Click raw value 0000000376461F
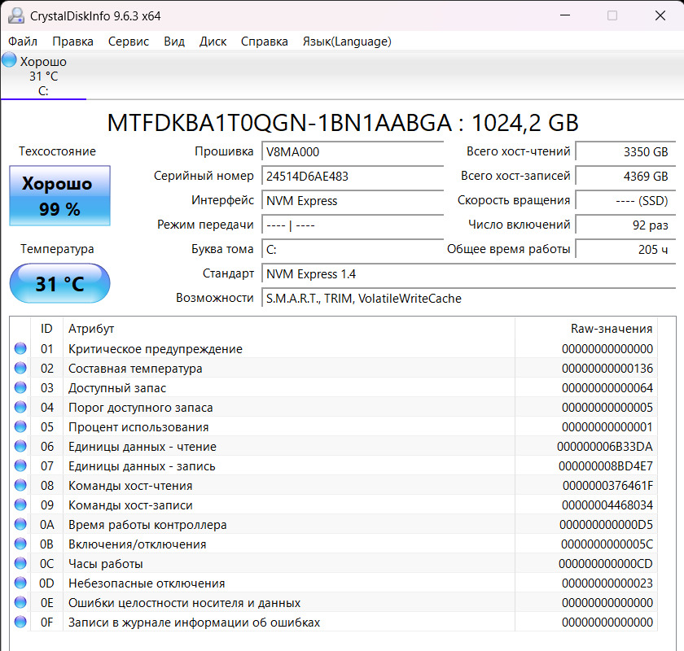 pyautogui.click(x=607, y=486)
